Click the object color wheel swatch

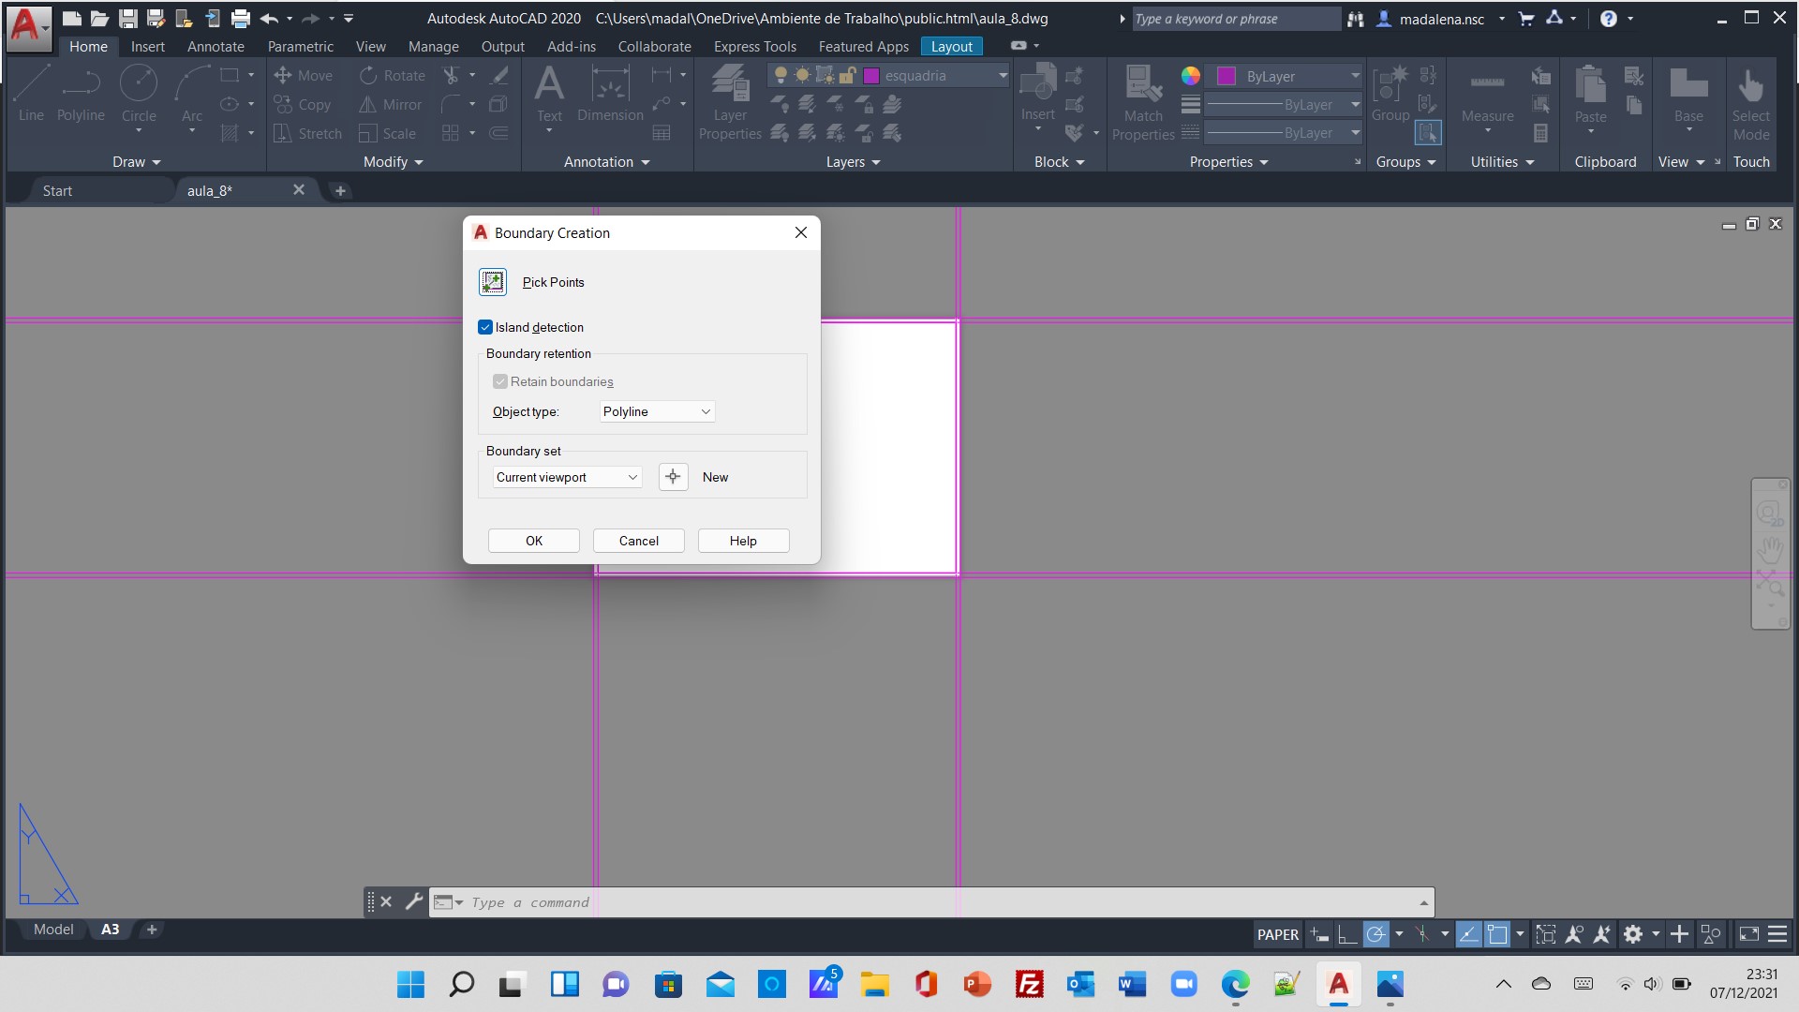(1191, 76)
